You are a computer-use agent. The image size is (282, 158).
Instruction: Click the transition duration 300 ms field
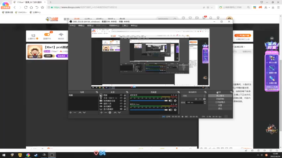(195, 103)
